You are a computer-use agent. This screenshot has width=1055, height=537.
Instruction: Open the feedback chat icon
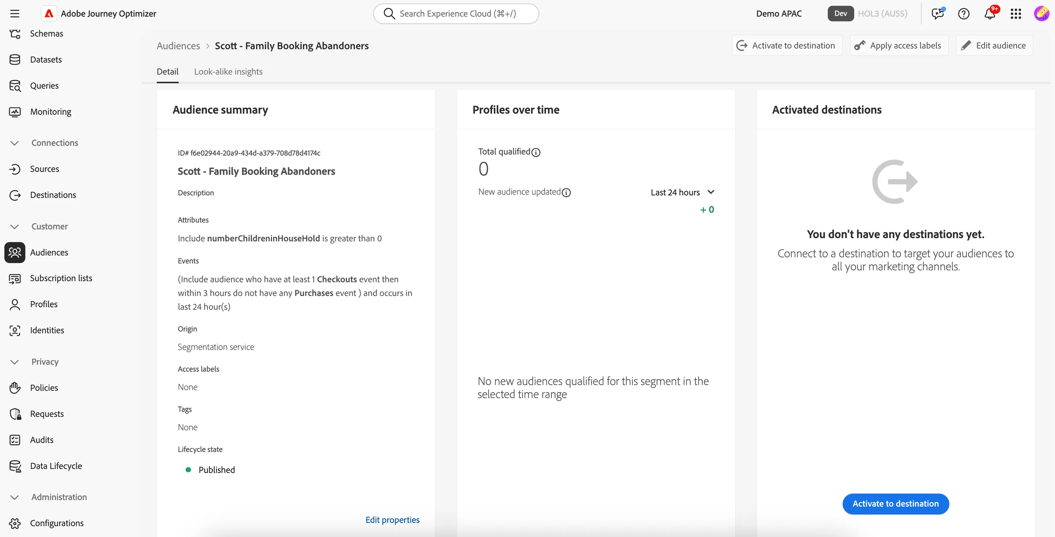937,13
